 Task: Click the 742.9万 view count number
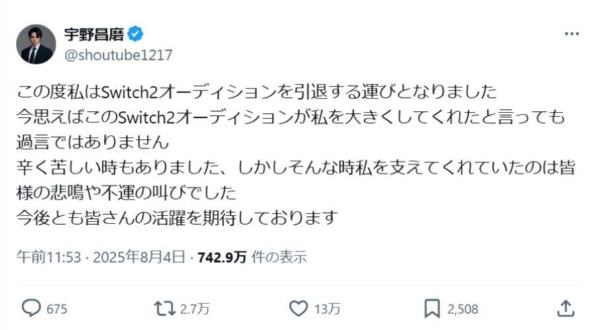pos(222,257)
